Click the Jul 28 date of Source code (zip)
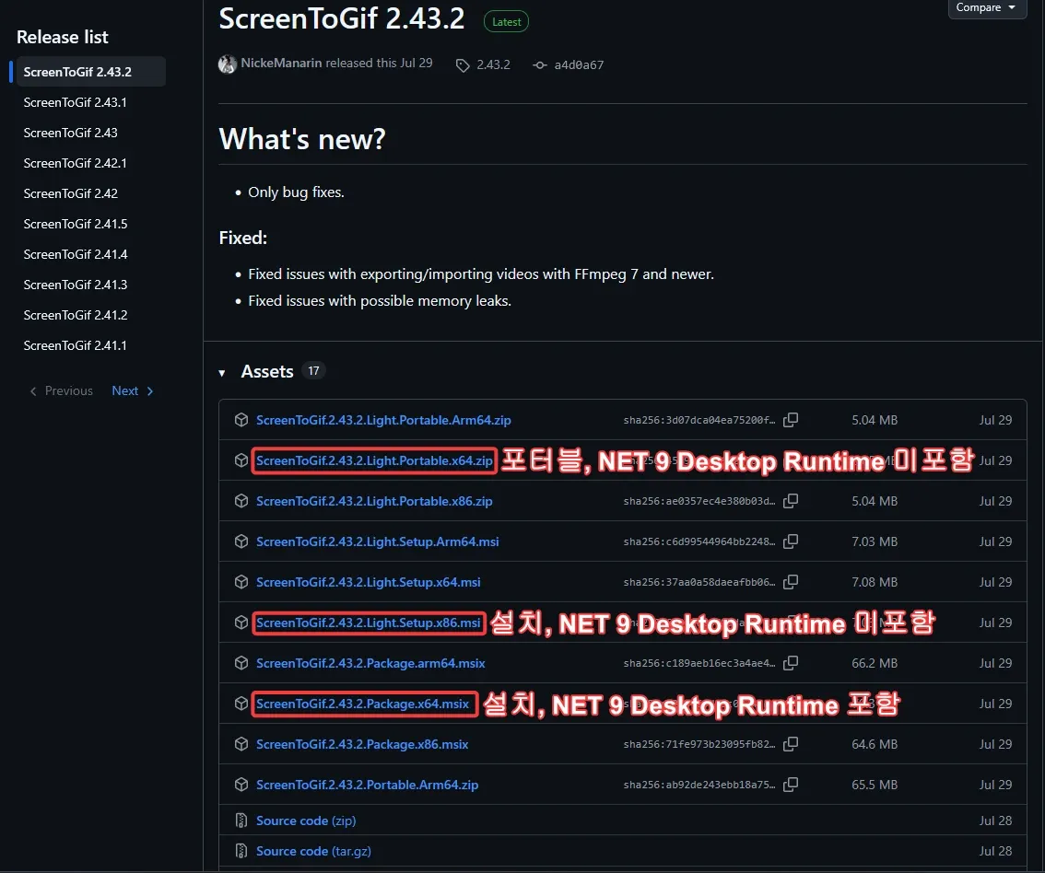This screenshot has width=1045, height=873. tap(995, 821)
